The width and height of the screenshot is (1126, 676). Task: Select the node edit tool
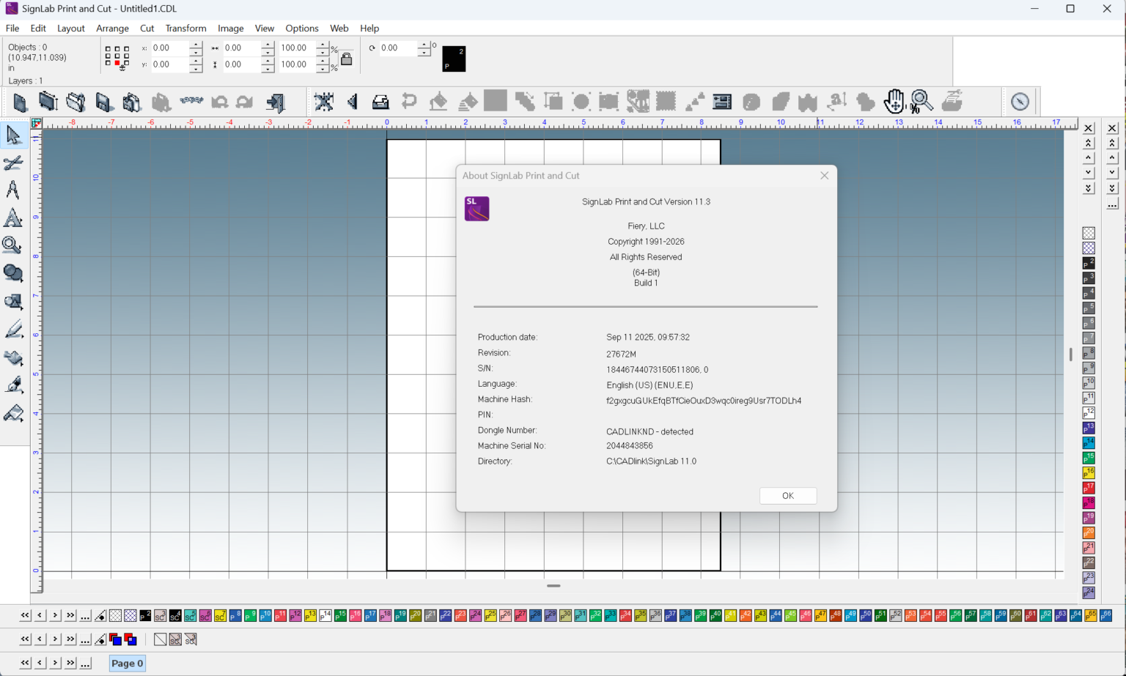click(13, 163)
